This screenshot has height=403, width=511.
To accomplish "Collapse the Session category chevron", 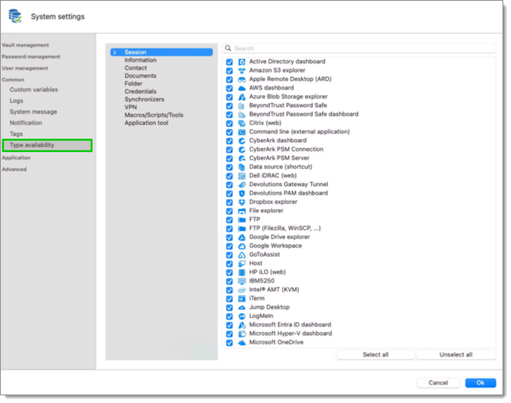I will (x=115, y=52).
